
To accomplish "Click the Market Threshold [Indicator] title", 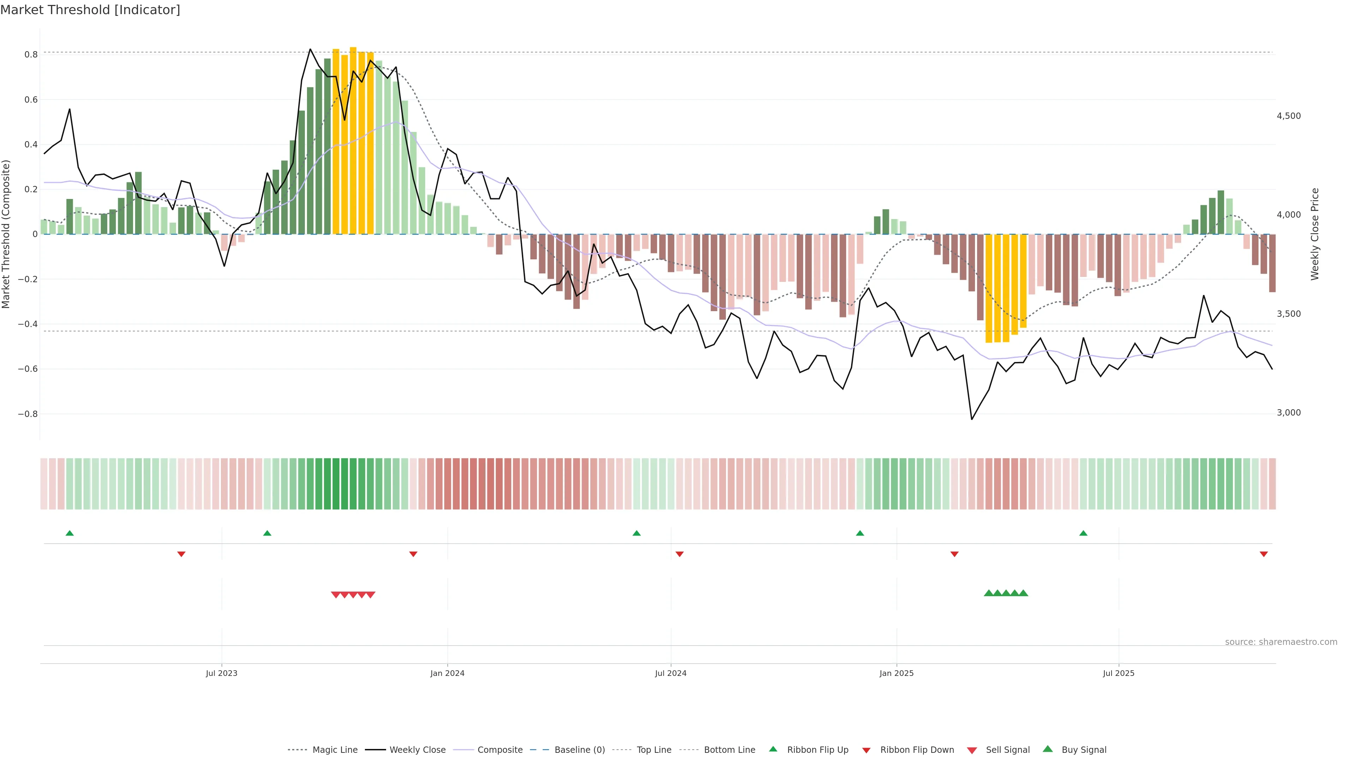I will point(90,10).
